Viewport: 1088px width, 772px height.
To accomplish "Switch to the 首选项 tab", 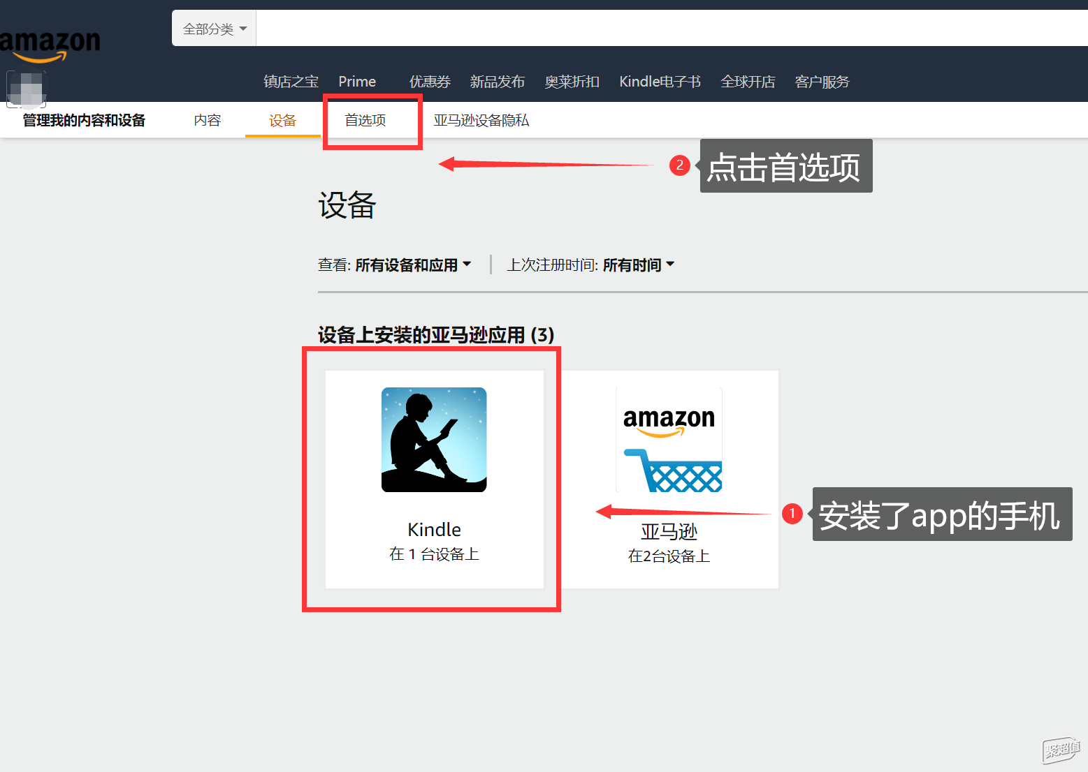I will coord(365,120).
